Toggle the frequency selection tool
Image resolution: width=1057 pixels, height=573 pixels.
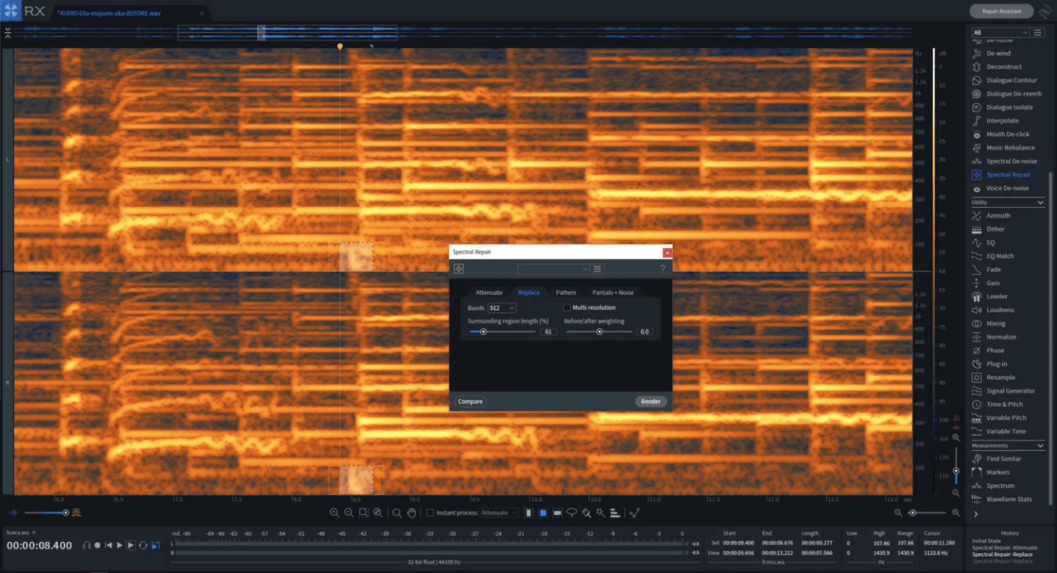point(558,513)
